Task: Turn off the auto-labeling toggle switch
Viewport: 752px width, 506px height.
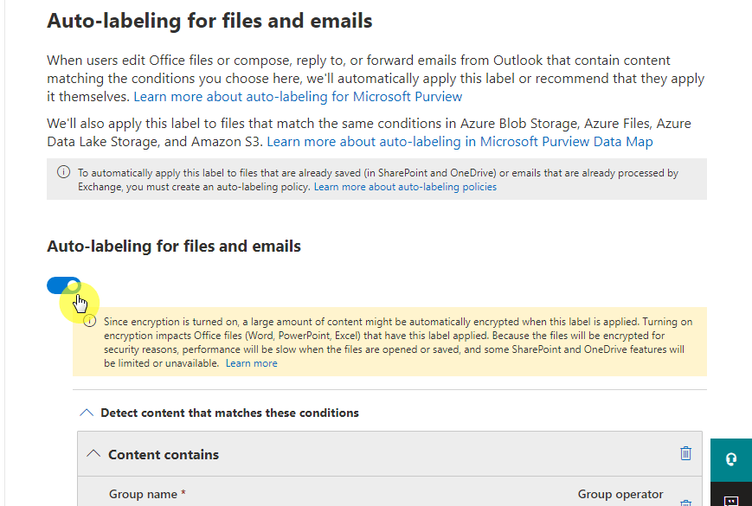Action: tap(64, 285)
